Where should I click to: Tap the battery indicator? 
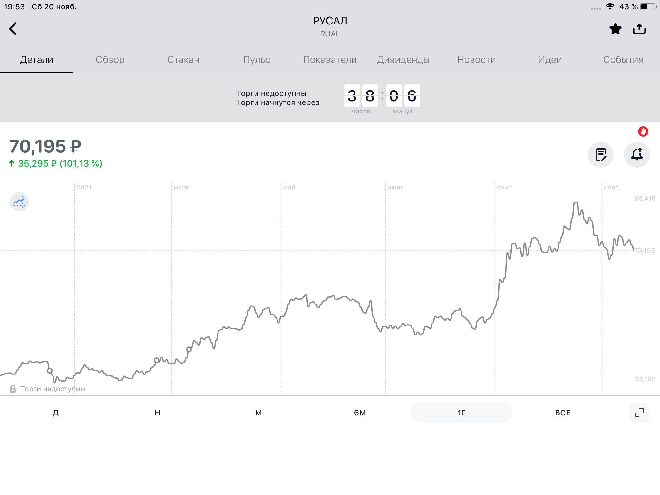pyautogui.click(x=648, y=6)
